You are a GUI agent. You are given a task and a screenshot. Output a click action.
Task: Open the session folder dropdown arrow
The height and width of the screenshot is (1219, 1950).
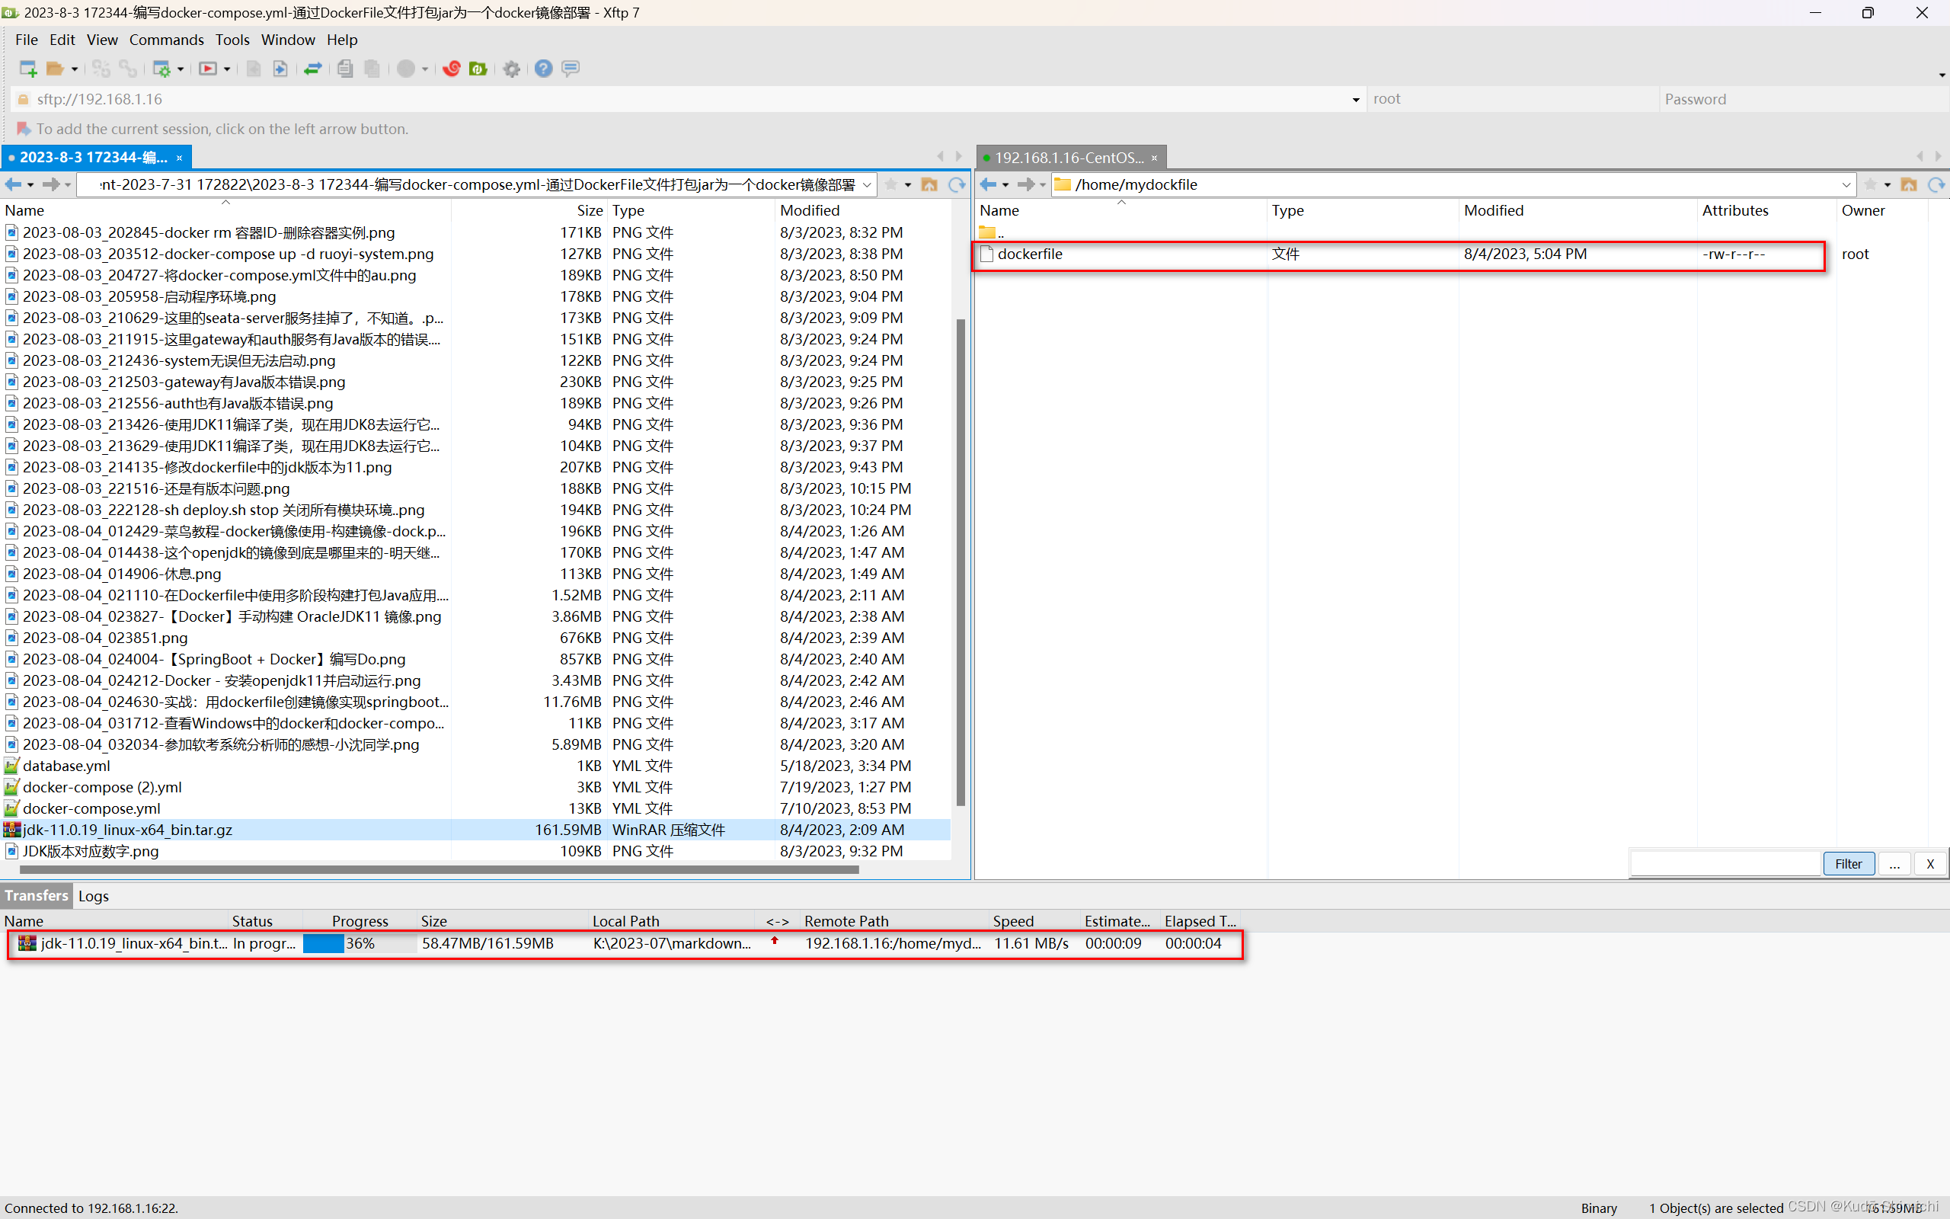pos(74,69)
